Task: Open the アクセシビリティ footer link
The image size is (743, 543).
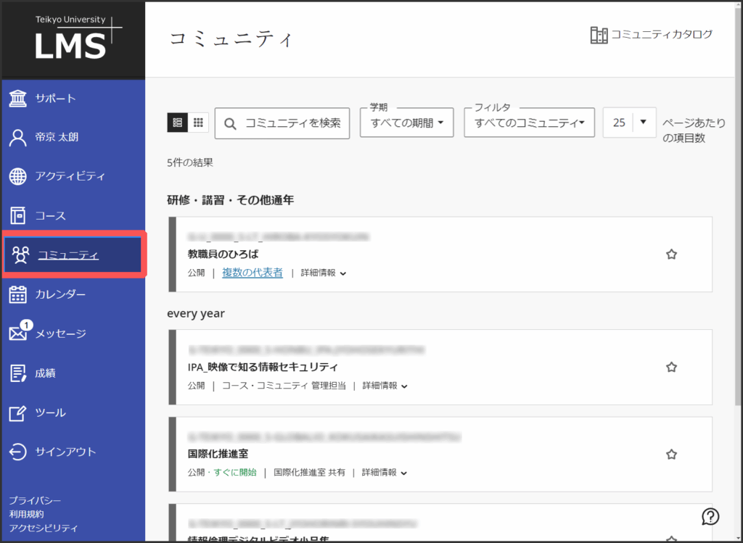Action: click(44, 528)
